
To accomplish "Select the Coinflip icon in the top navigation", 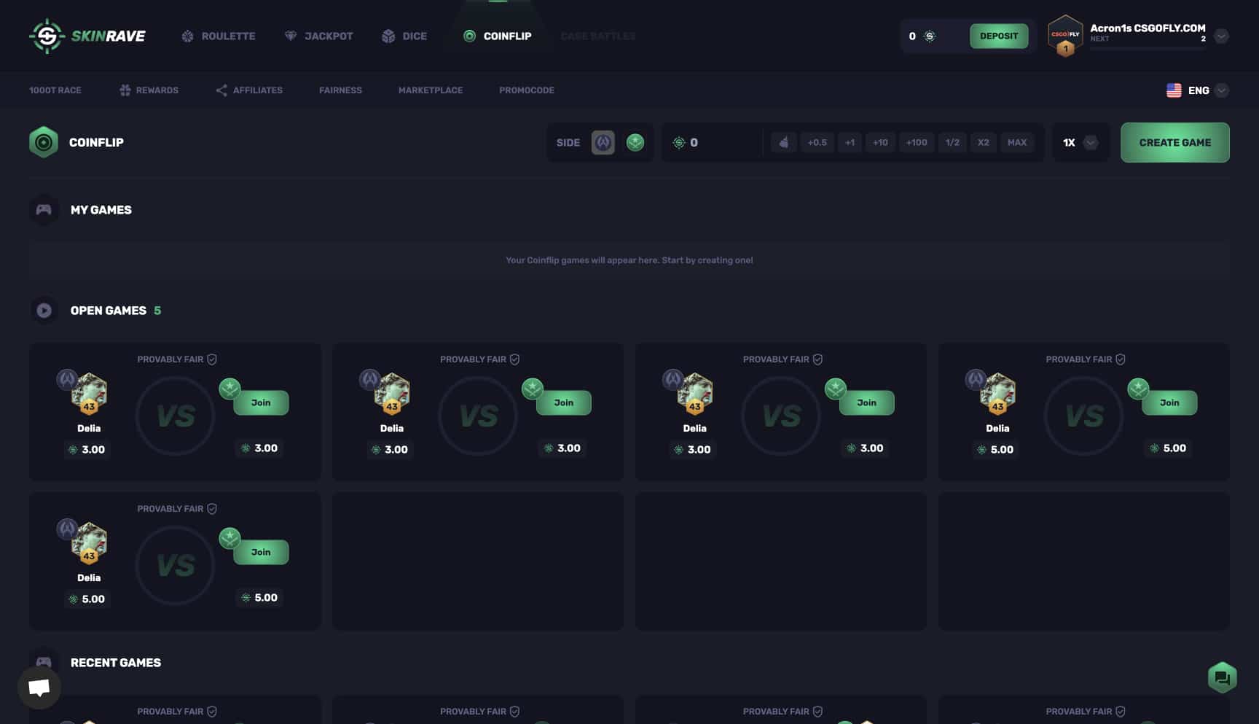I will (468, 35).
